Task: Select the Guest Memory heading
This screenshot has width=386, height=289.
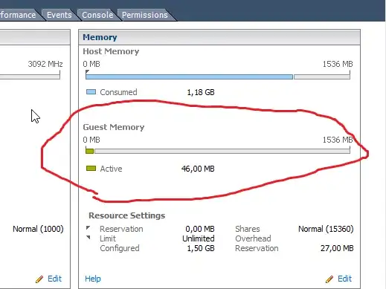Action: [x=114, y=127]
